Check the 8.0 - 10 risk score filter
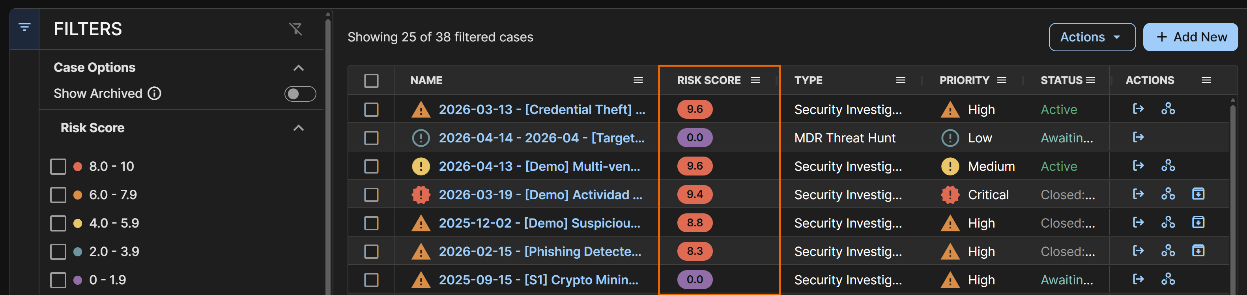The width and height of the screenshot is (1247, 295). click(x=58, y=166)
